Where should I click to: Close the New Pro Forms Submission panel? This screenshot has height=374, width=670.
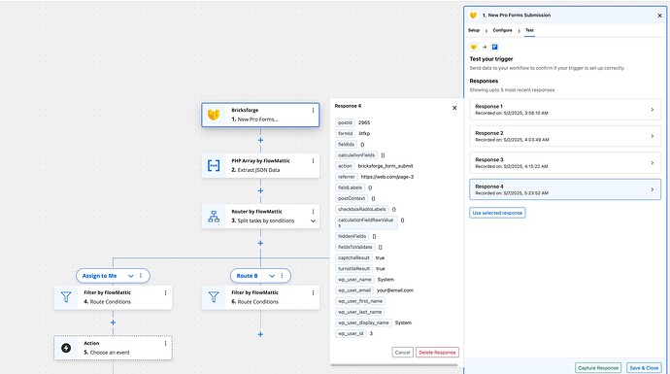(x=659, y=16)
